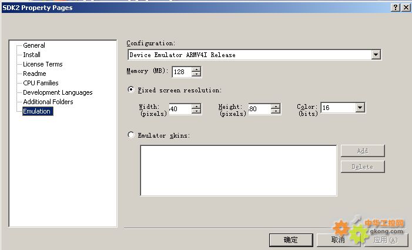This screenshot has height=250, width=412.
Task: Open Additional Folders page
Action: click(48, 102)
